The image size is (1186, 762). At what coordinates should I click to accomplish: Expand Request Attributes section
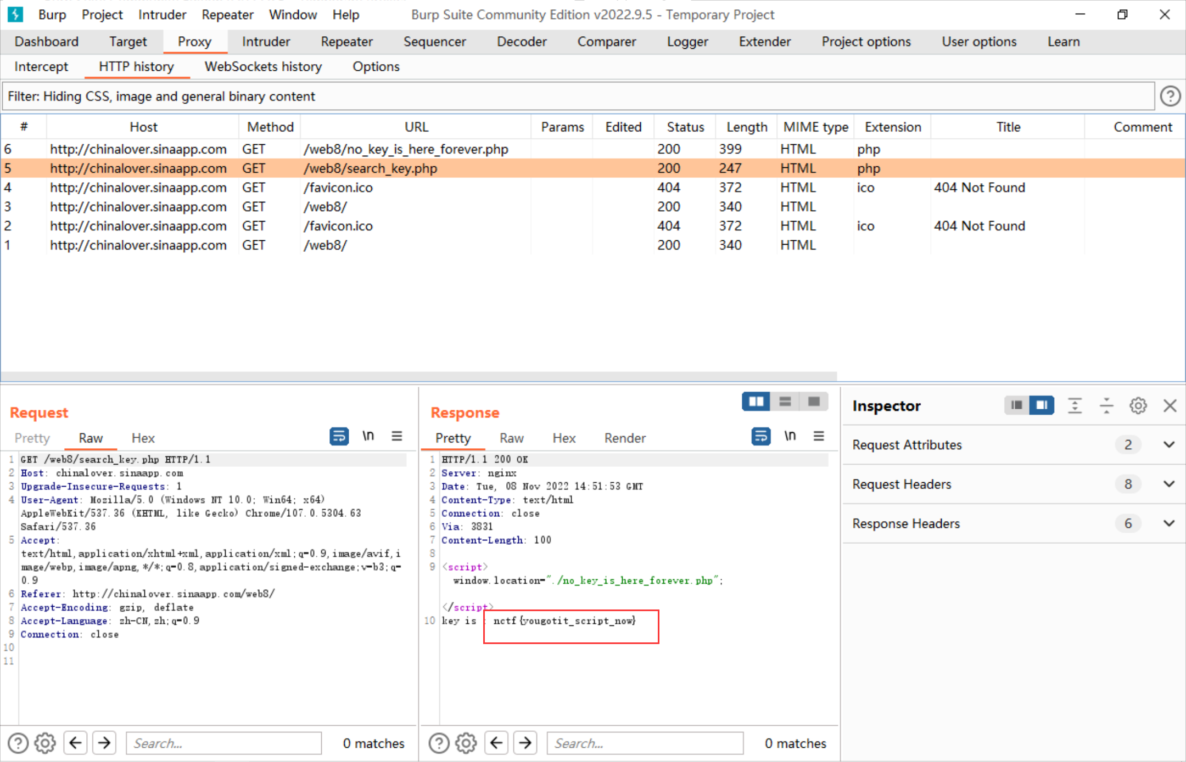pos(1169,445)
